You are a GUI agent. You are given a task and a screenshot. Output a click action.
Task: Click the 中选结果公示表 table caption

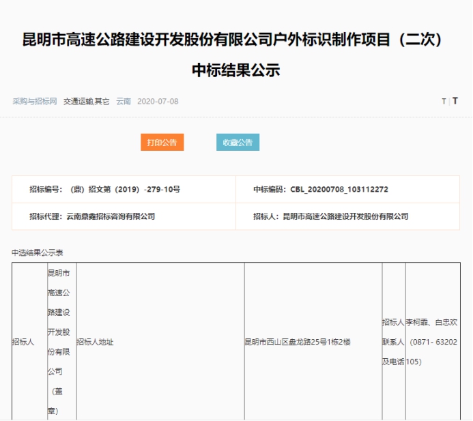click(x=38, y=252)
